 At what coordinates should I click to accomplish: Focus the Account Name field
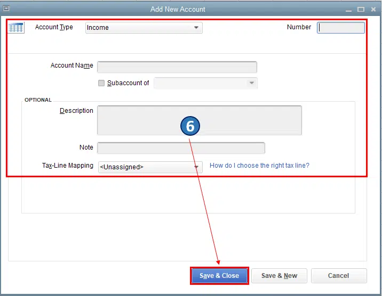tap(177, 67)
